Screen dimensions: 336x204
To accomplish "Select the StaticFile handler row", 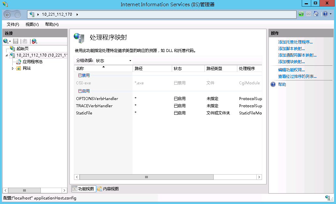I will click(84, 113).
